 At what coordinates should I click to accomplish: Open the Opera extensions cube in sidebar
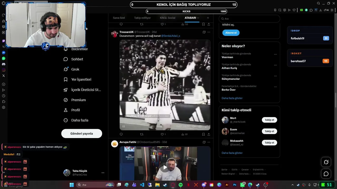point(4,102)
